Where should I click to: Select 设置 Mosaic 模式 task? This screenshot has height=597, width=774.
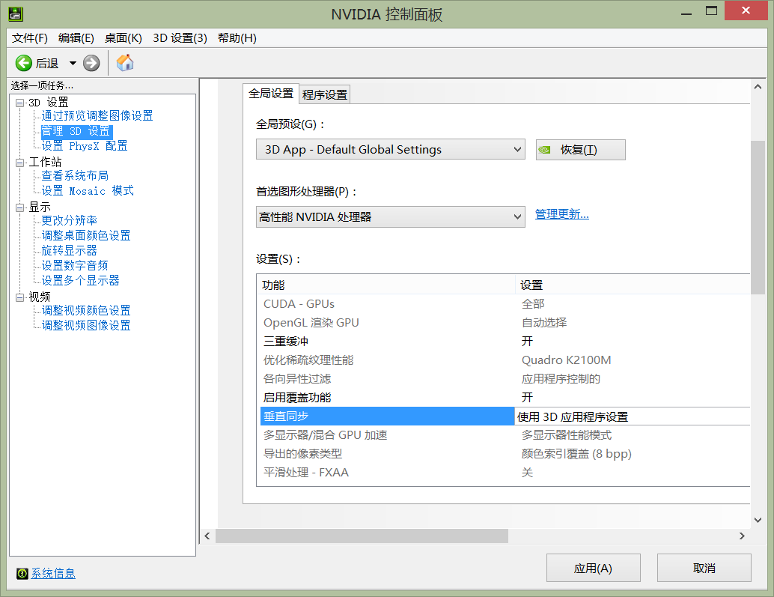click(x=88, y=190)
